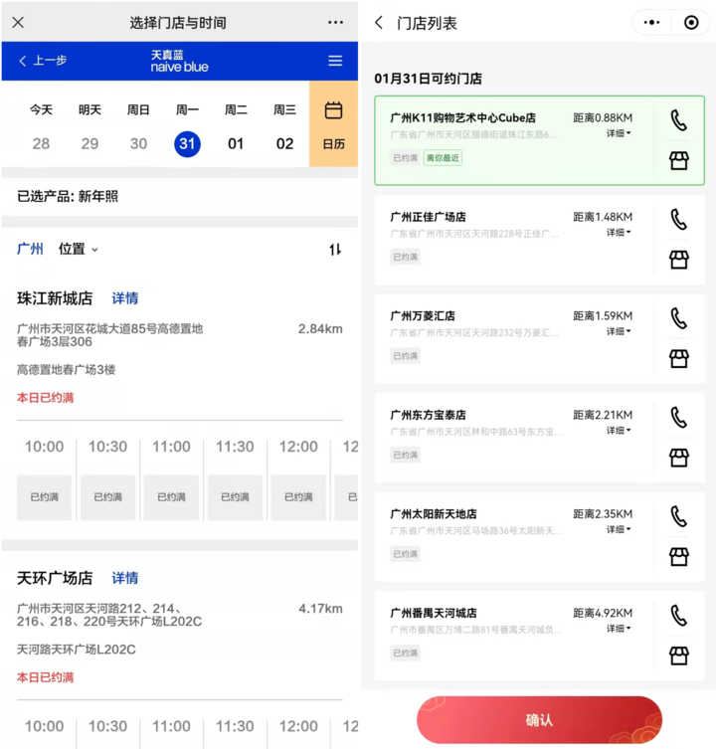Screen dimensions: 716x749
Task: Select date 01 周二
Action: click(x=236, y=127)
